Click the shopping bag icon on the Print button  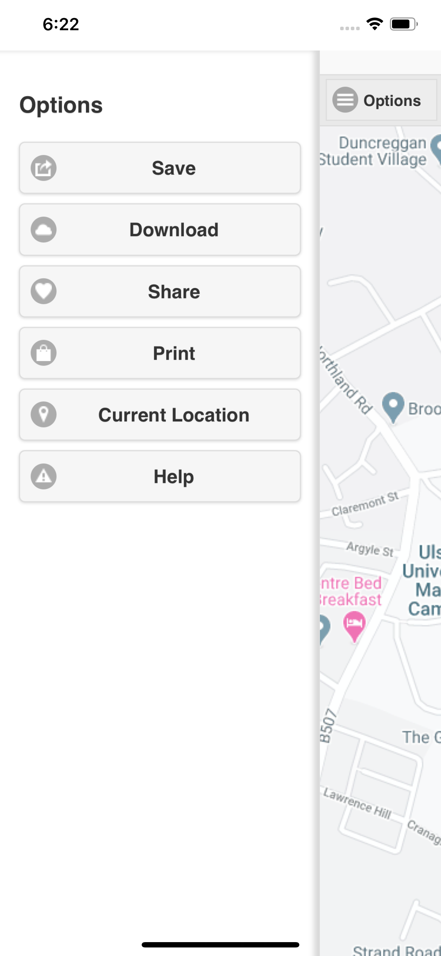click(x=43, y=353)
